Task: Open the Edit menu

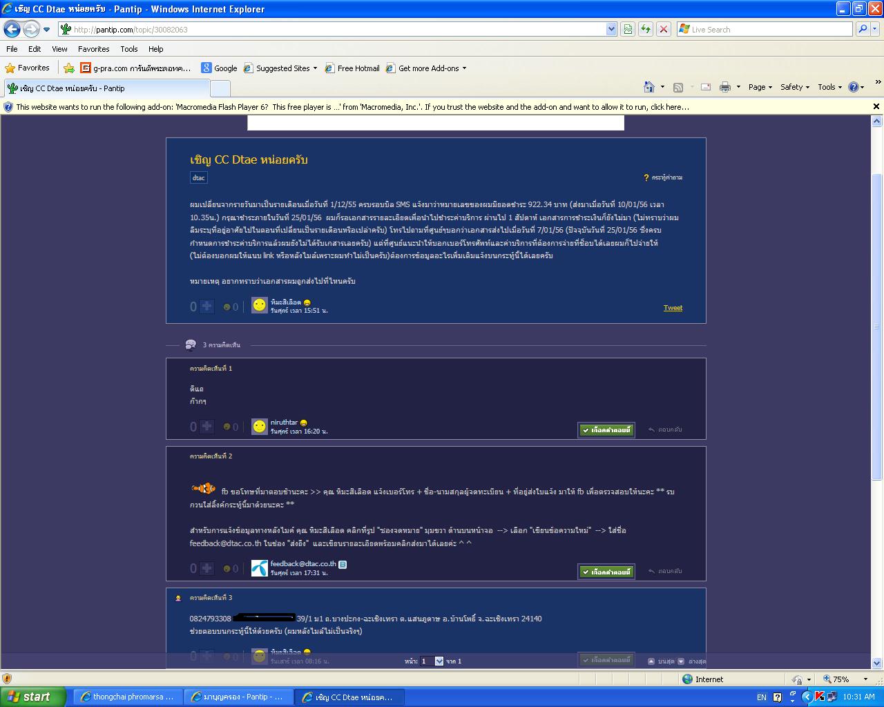Action: 35,49
